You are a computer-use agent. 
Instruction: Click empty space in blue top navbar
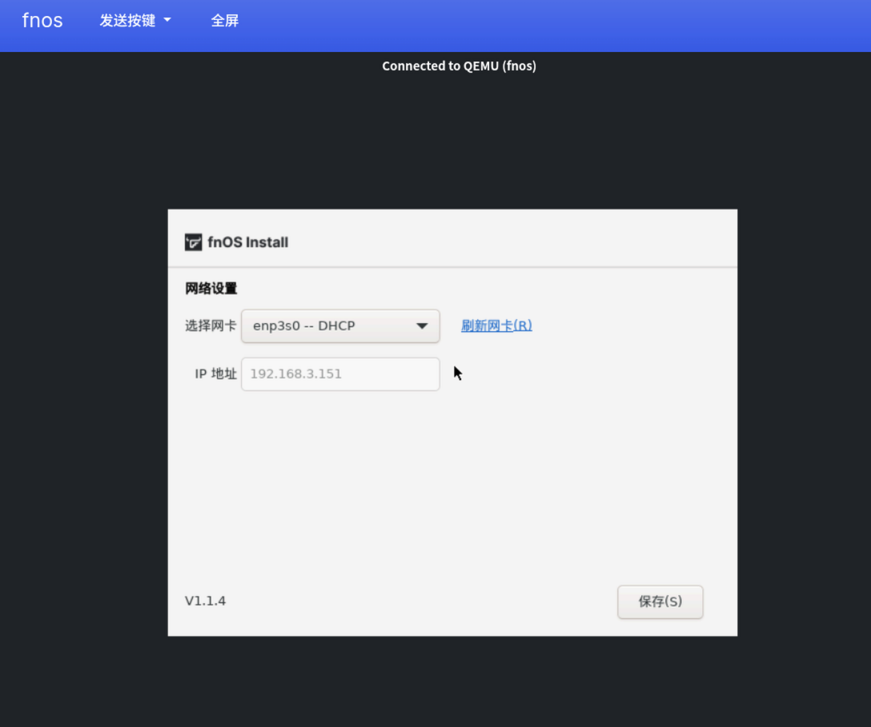[556, 26]
